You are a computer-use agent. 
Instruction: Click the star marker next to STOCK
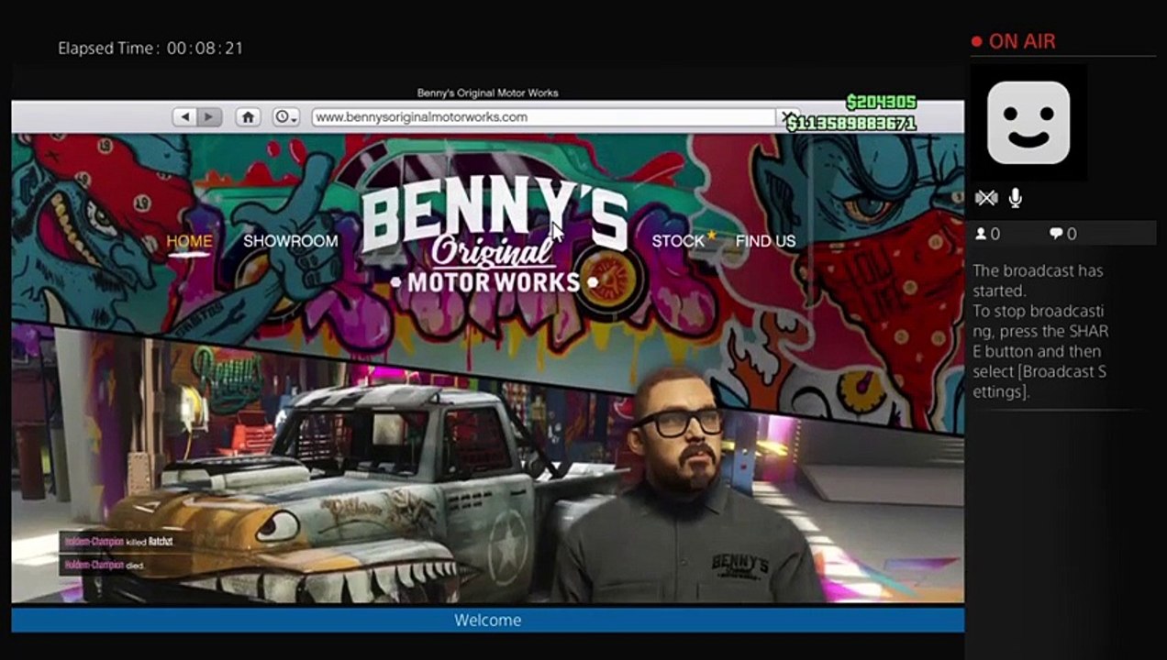coord(711,236)
